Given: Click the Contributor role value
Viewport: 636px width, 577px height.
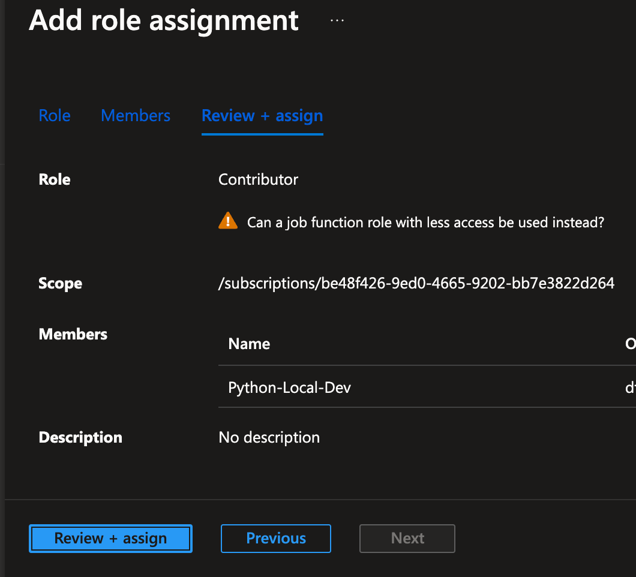Looking at the screenshot, I should point(258,179).
